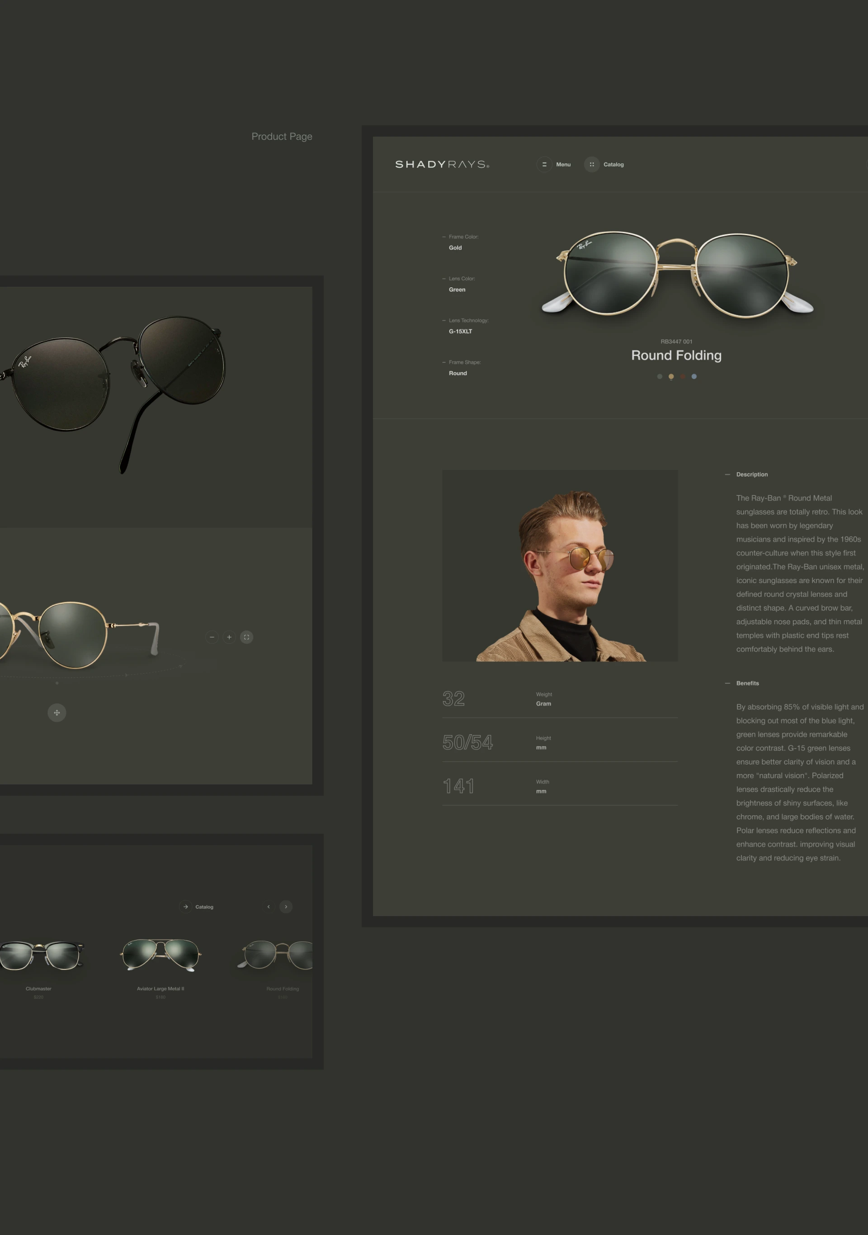Click the move/pan handle icon
Viewport: 868px width, 1235px height.
pos(57,712)
